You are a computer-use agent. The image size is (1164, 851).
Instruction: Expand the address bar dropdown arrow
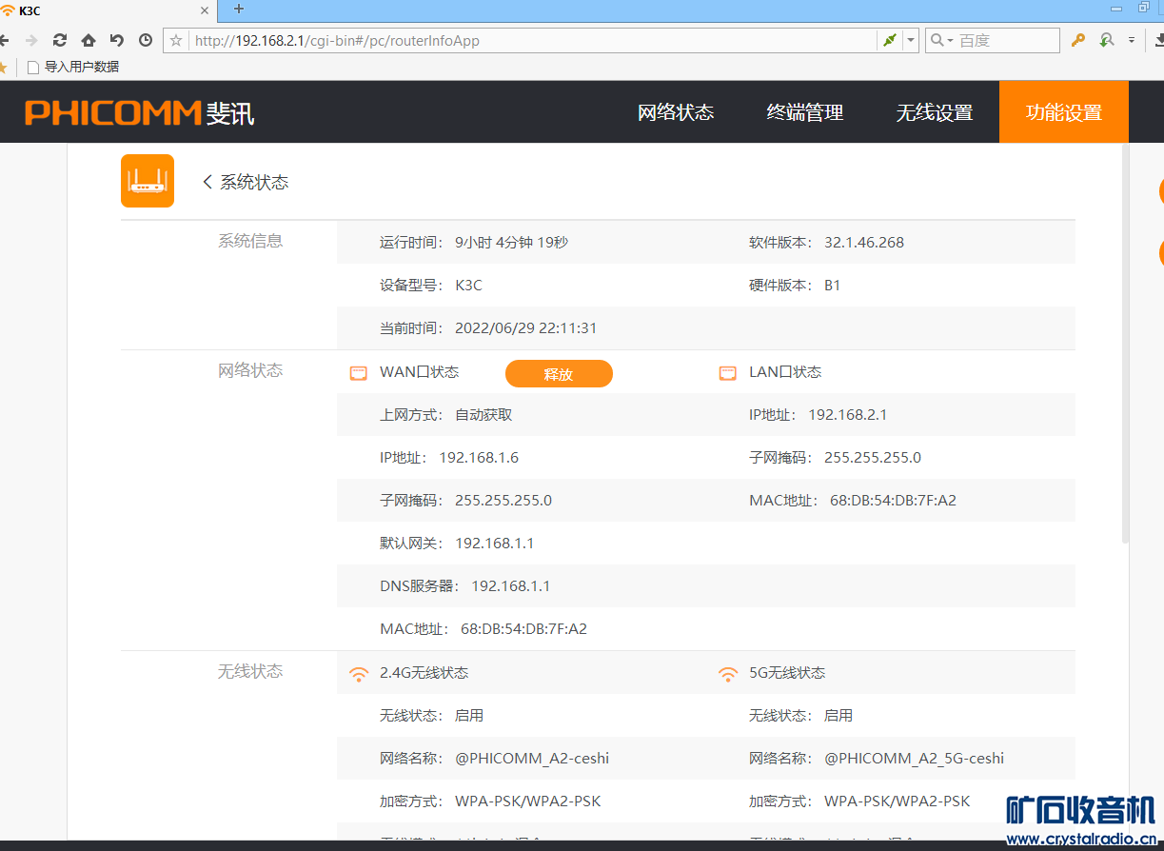click(x=911, y=40)
